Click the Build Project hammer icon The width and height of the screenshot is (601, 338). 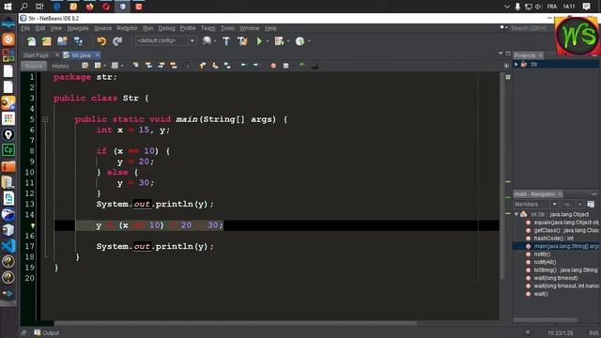pos(226,41)
